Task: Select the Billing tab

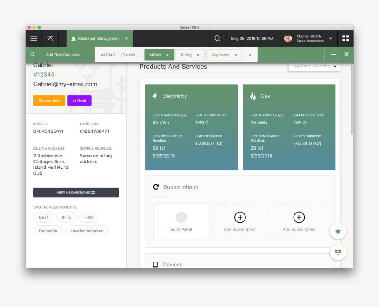Action: pos(186,55)
